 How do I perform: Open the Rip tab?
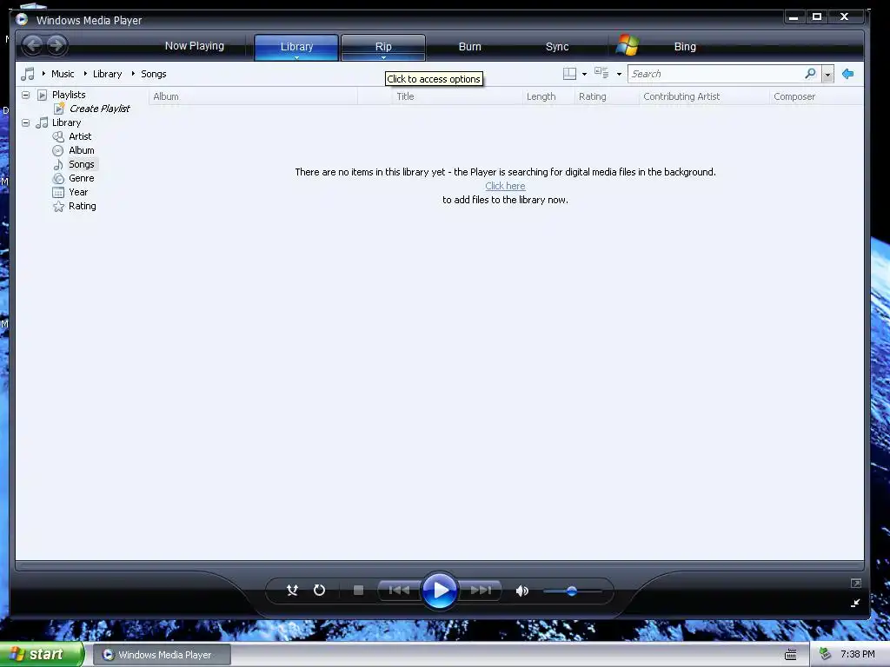pos(383,47)
